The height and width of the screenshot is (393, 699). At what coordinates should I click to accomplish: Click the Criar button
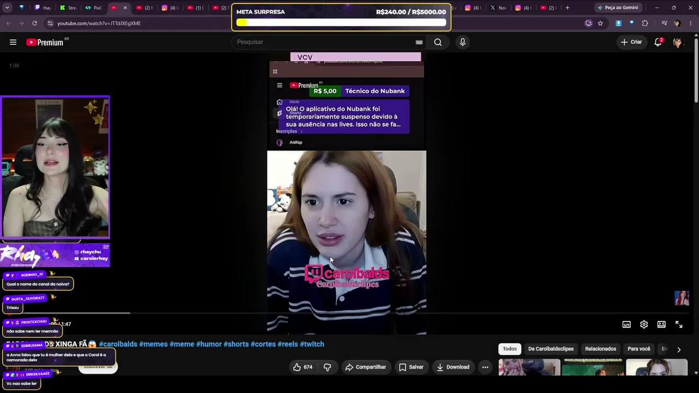point(631,42)
